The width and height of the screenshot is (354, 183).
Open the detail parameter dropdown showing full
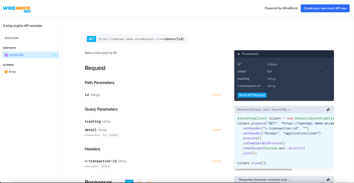tap(298, 71)
